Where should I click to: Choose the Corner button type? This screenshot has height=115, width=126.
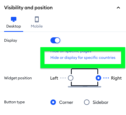53,102
